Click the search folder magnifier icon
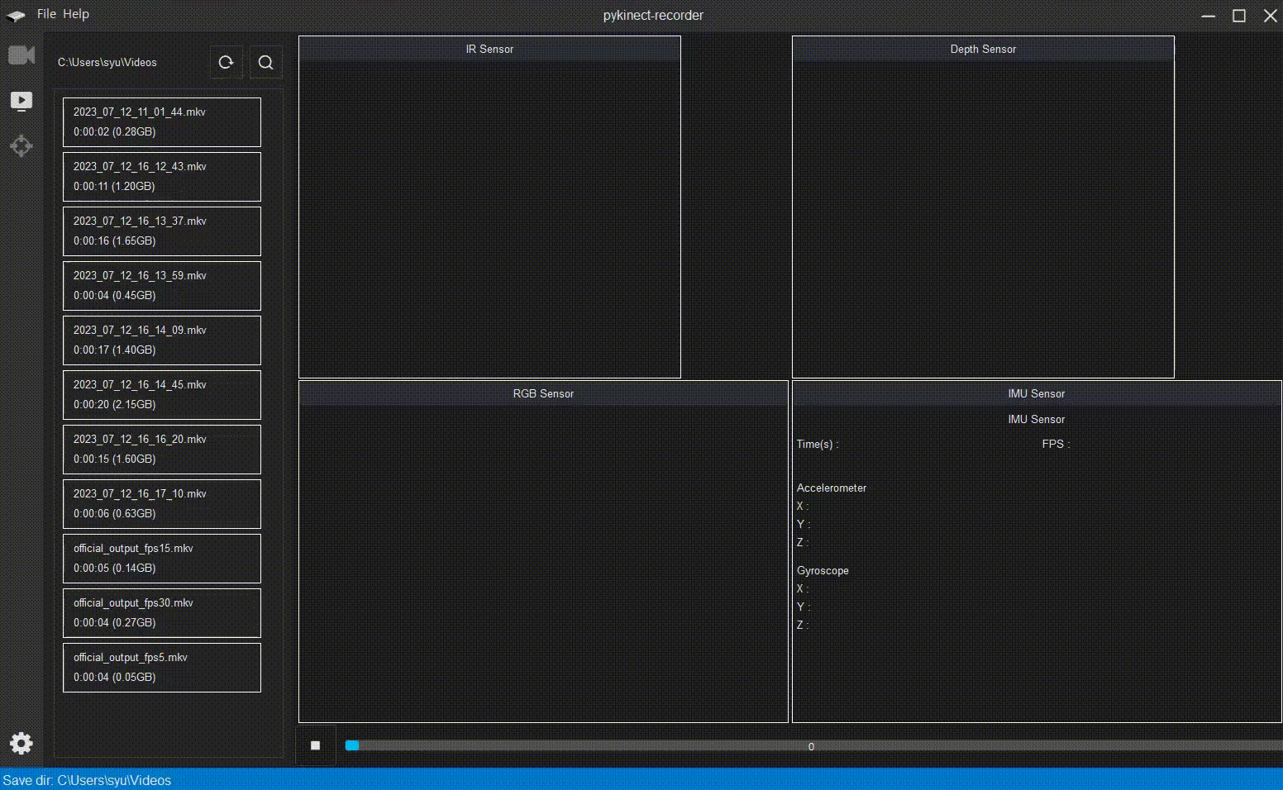Screen dimensions: 1283x790 [x=265, y=62]
